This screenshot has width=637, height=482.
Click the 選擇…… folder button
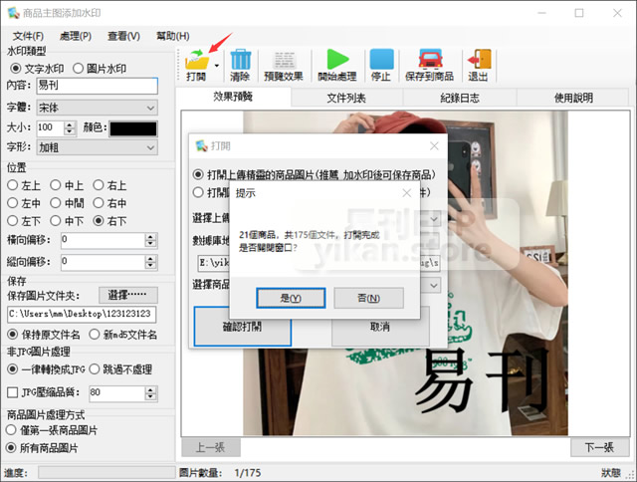(128, 296)
